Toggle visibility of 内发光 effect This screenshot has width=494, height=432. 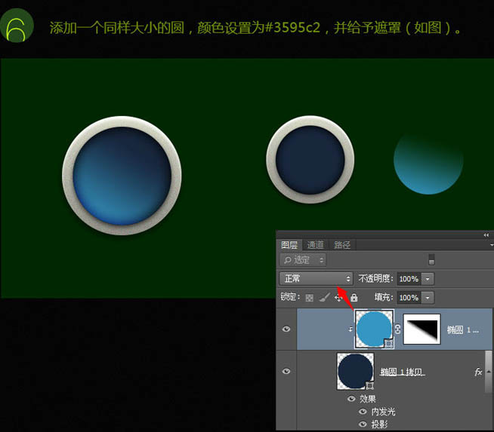click(x=363, y=412)
